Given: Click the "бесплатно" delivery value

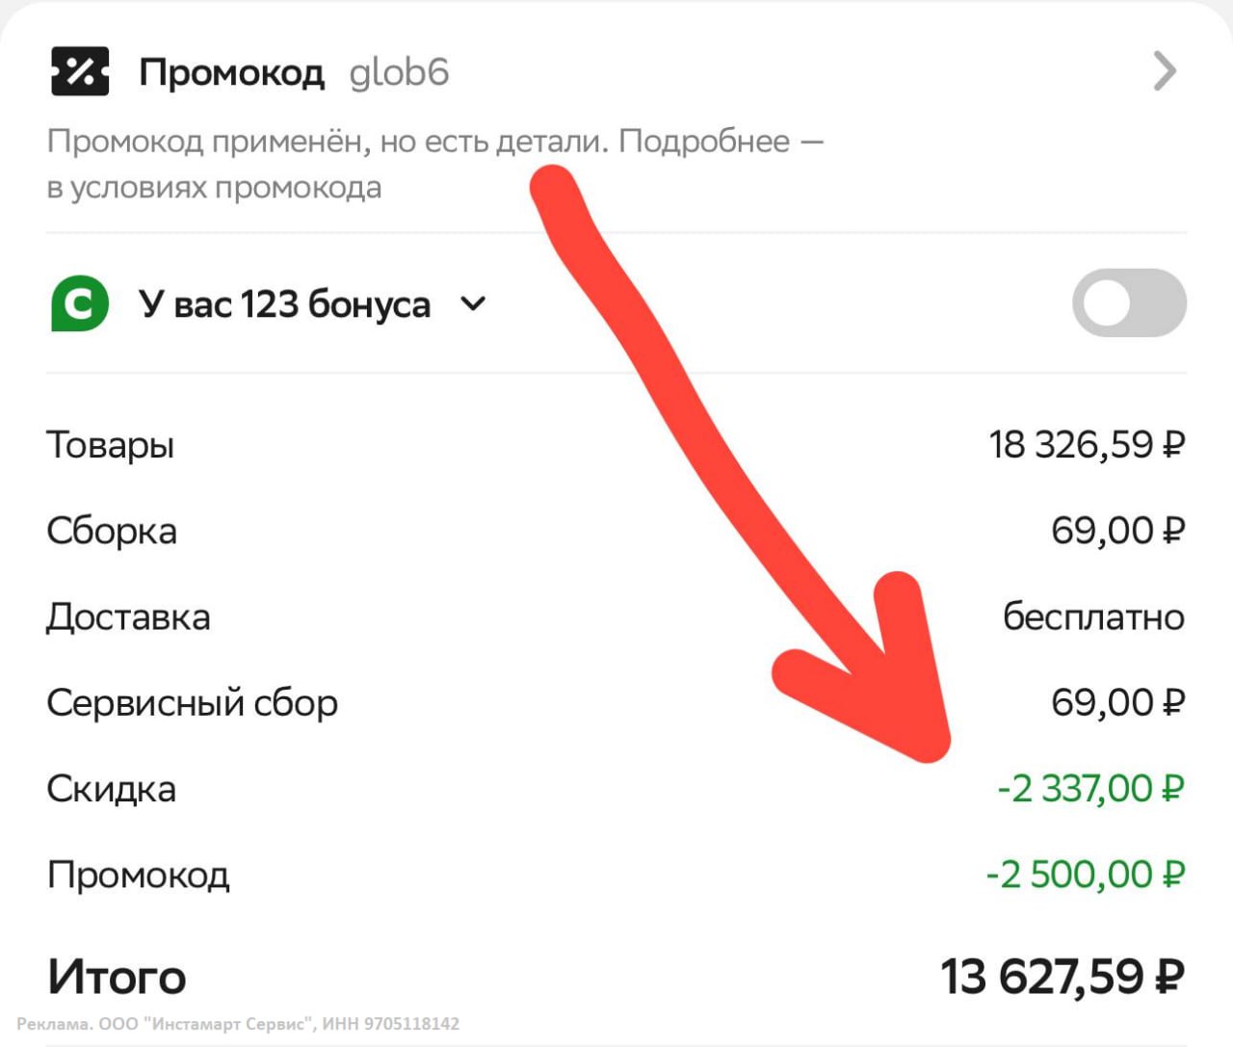Looking at the screenshot, I should (x=1093, y=616).
